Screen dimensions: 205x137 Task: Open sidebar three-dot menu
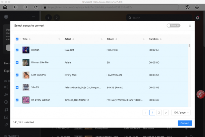(33, 17)
